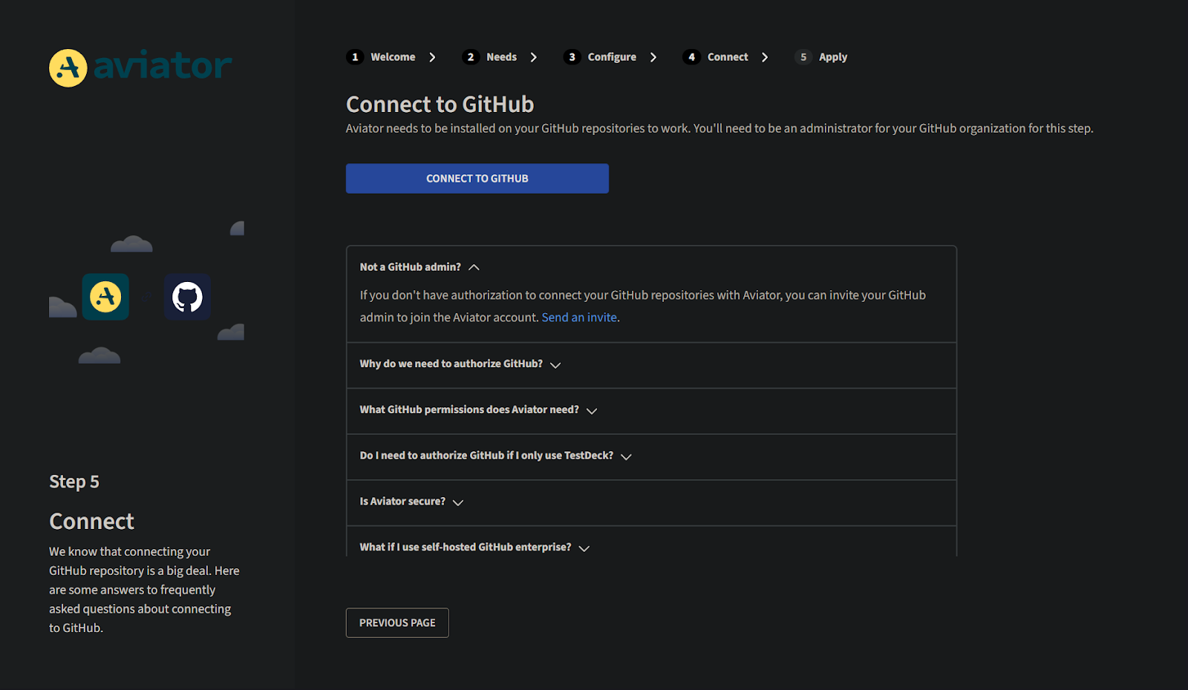Image resolution: width=1188 pixels, height=690 pixels.
Task: Expand 'What GitHub permissions does Aviator need?'
Action: click(x=651, y=410)
